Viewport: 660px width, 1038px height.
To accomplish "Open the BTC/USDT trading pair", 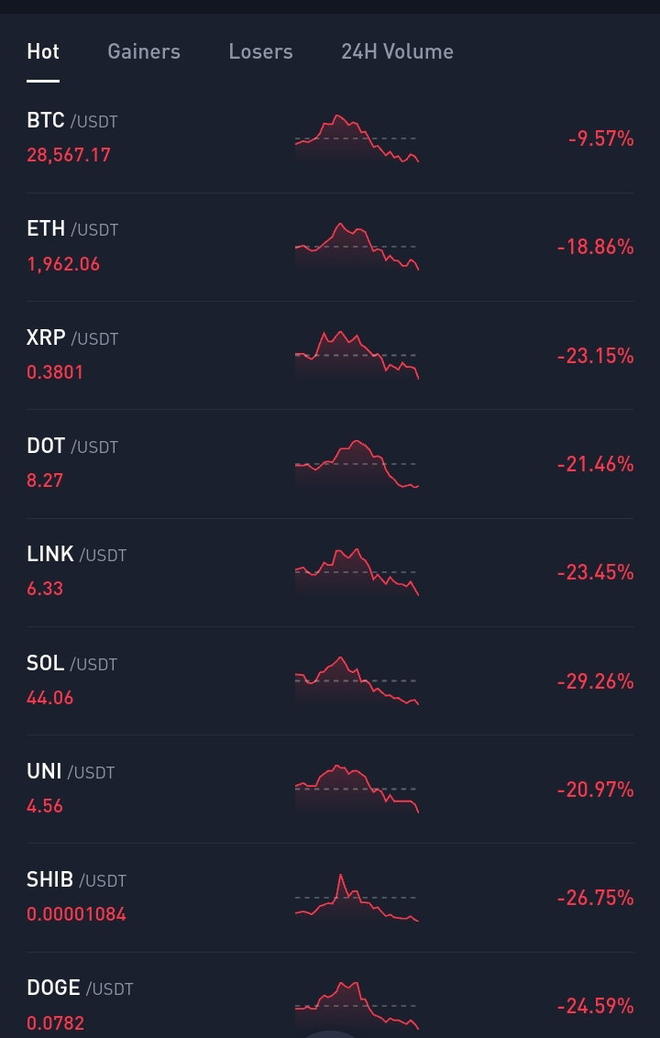I will [x=330, y=139].
